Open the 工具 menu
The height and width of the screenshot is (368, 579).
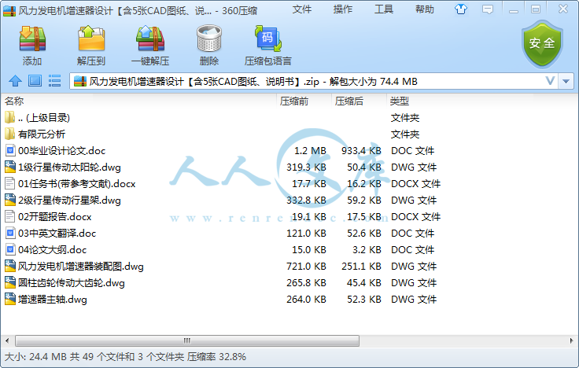click(384, 9)
